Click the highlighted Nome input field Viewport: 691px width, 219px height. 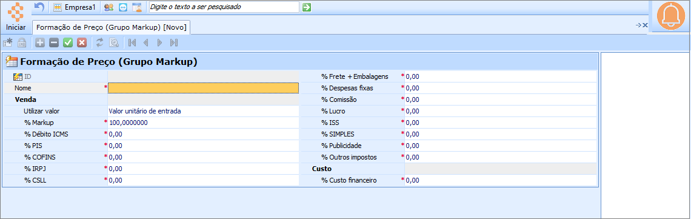pos(204,88)
